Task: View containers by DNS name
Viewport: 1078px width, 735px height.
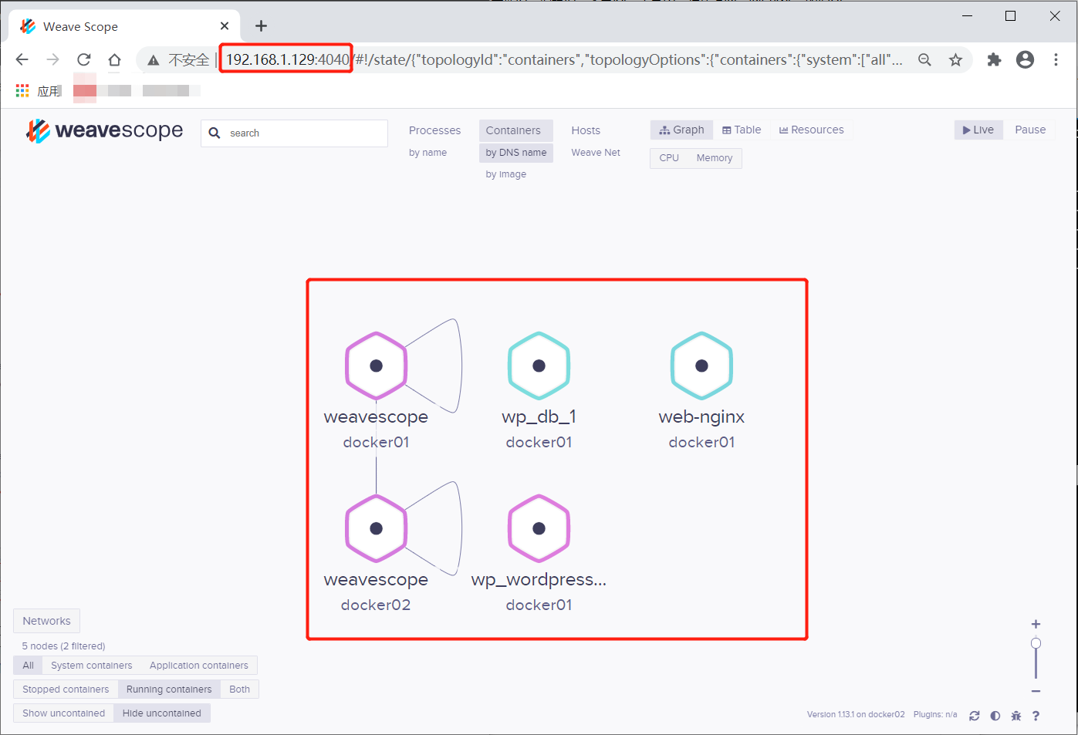Action: pos(516,153)
